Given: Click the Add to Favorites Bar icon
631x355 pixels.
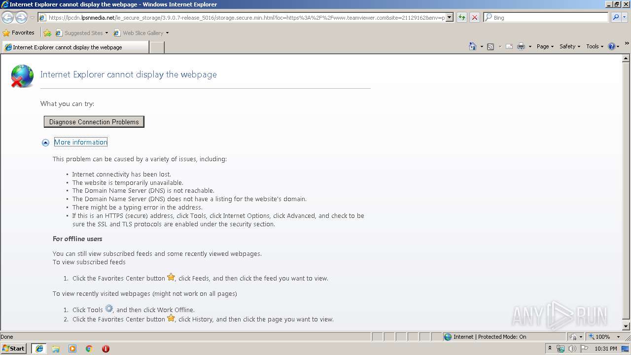Looking at the screenshot, I should [x=47, y=33].
